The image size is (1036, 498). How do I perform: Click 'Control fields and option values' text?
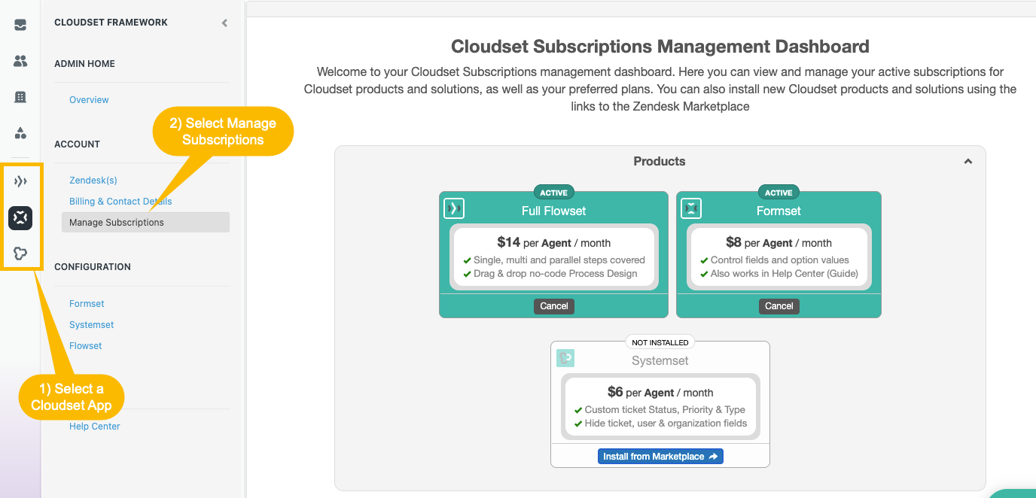click(780, 260)
